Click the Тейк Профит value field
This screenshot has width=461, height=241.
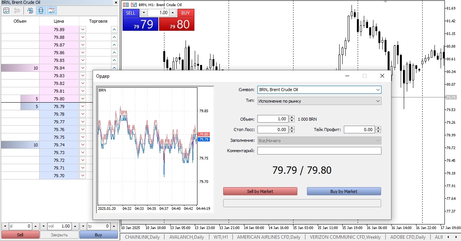[359, 130]
